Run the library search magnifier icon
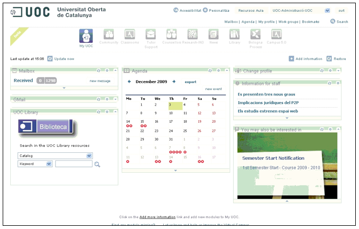The width and height of the screenshot is (359, 229). pos(97,164)
